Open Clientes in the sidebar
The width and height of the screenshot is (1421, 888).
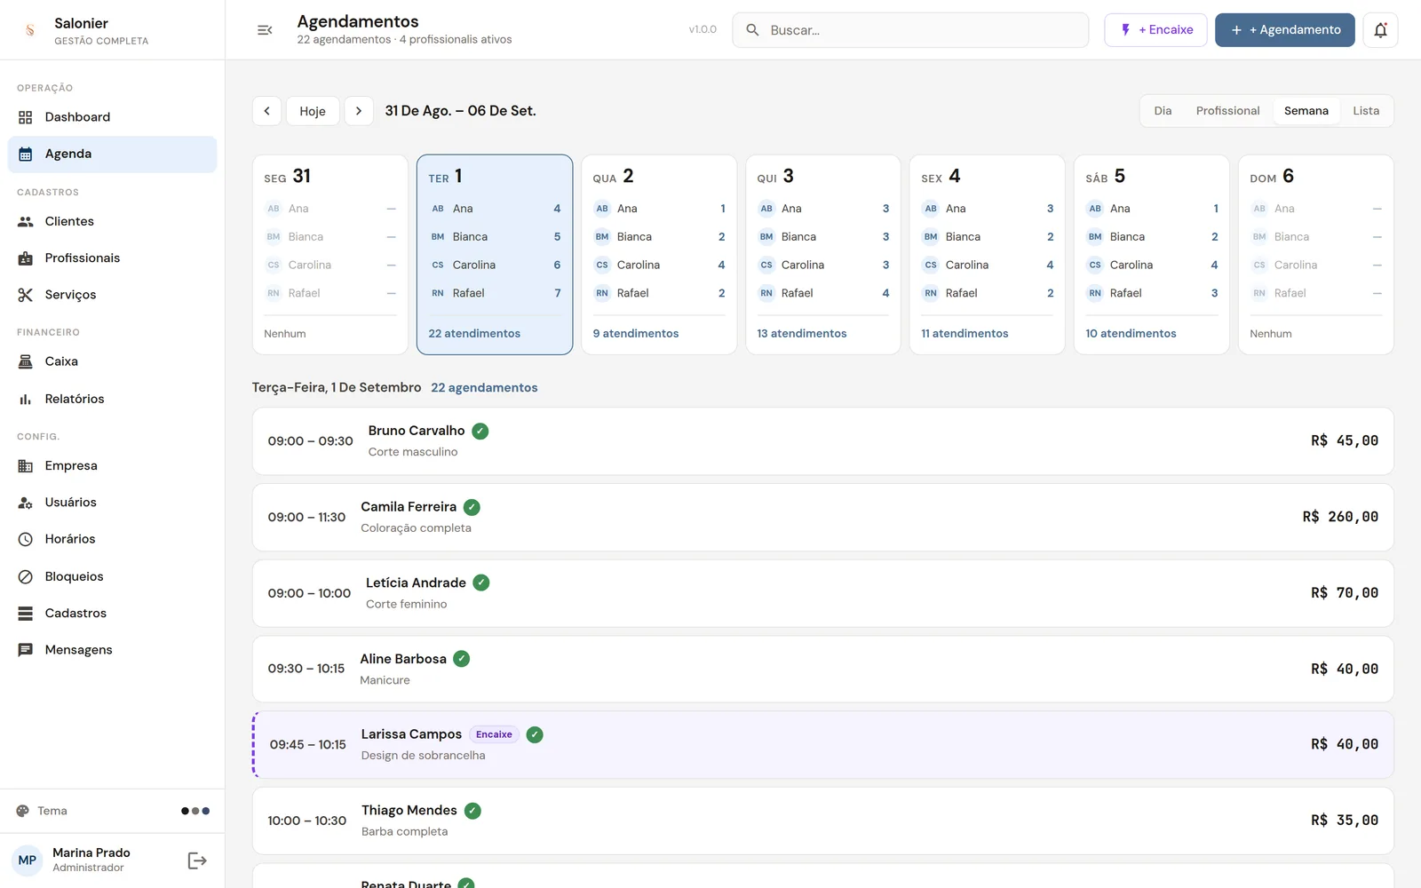tap(112, 221)
